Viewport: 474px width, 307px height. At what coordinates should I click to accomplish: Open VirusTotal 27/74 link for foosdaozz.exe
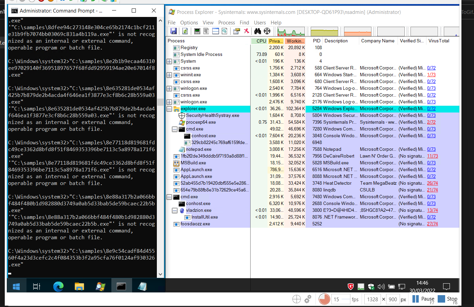(x=432, y=224)
